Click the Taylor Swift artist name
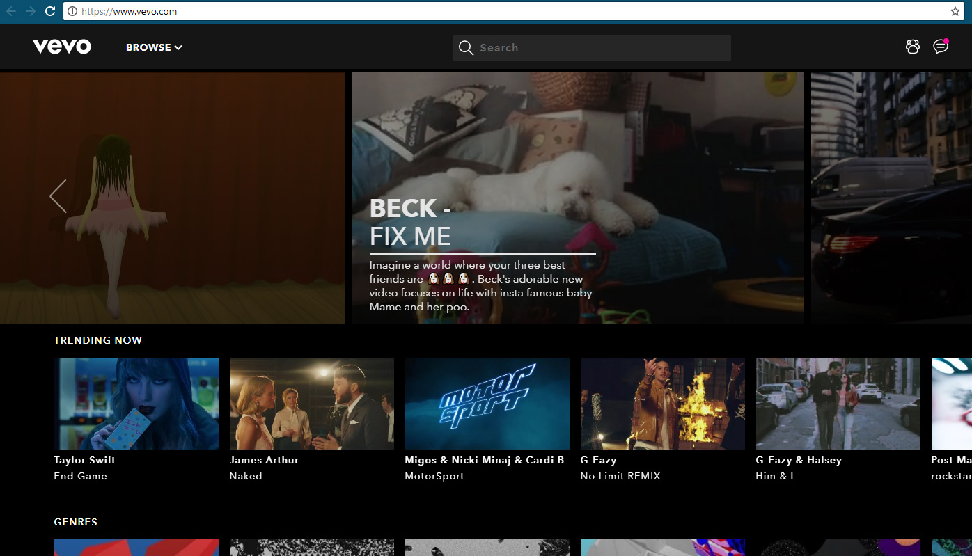Screen dimensions: 972x556 [x=85, y=460]
